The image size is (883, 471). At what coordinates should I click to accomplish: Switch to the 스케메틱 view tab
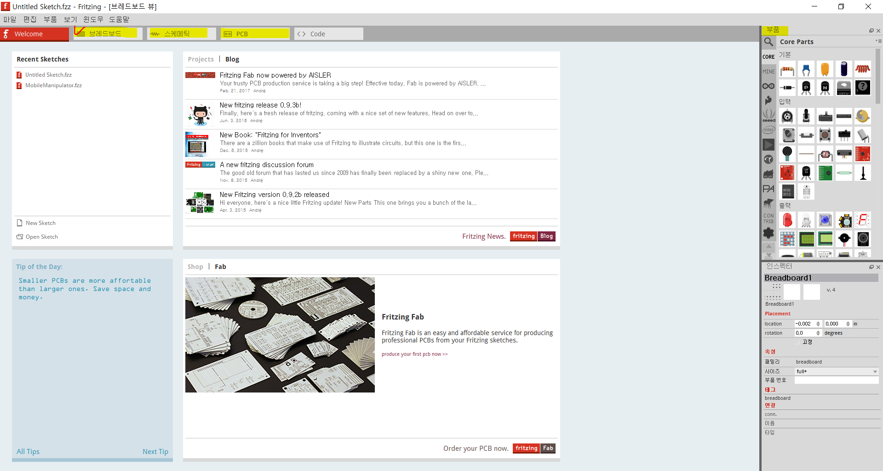pyautogui.click(x=182, y=34)
